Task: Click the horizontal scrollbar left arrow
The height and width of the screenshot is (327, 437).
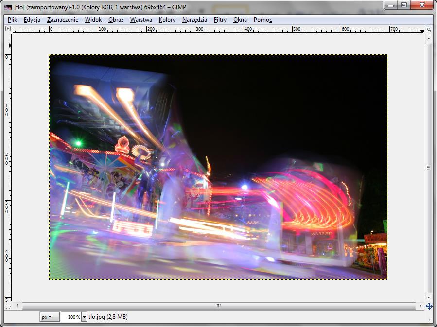Action: tap(17, 306)
